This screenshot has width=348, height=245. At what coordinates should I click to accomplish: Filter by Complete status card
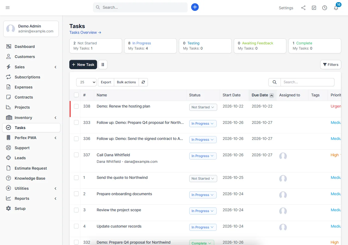(x=315, y=46)
